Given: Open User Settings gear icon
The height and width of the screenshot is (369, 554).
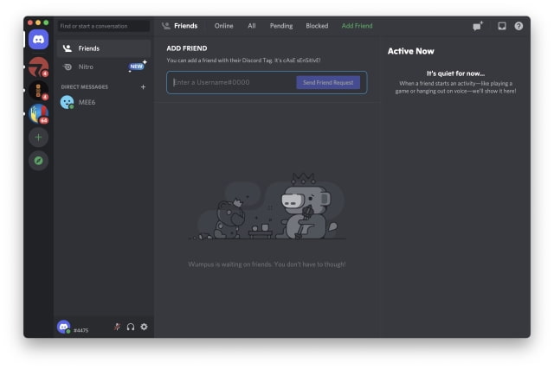Looking at the screenshot, I should (144, 327).
